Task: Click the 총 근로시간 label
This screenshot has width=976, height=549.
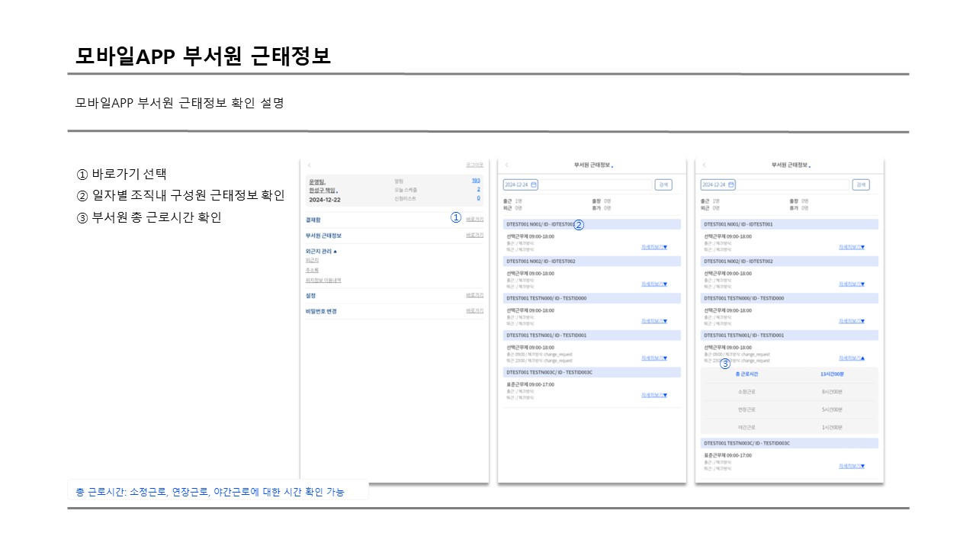Action: click(746, 374)
